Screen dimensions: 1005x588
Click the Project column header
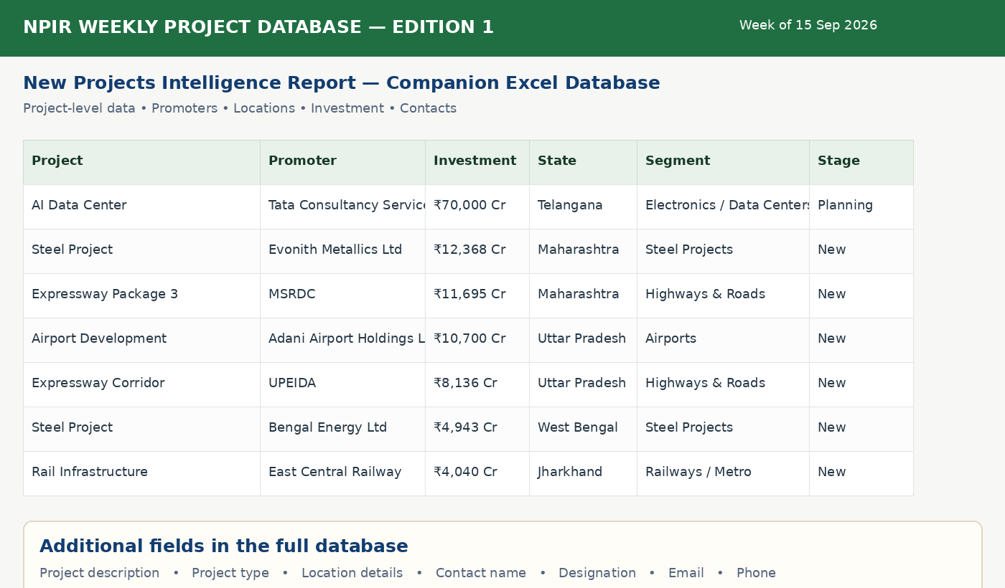(141, 162)
